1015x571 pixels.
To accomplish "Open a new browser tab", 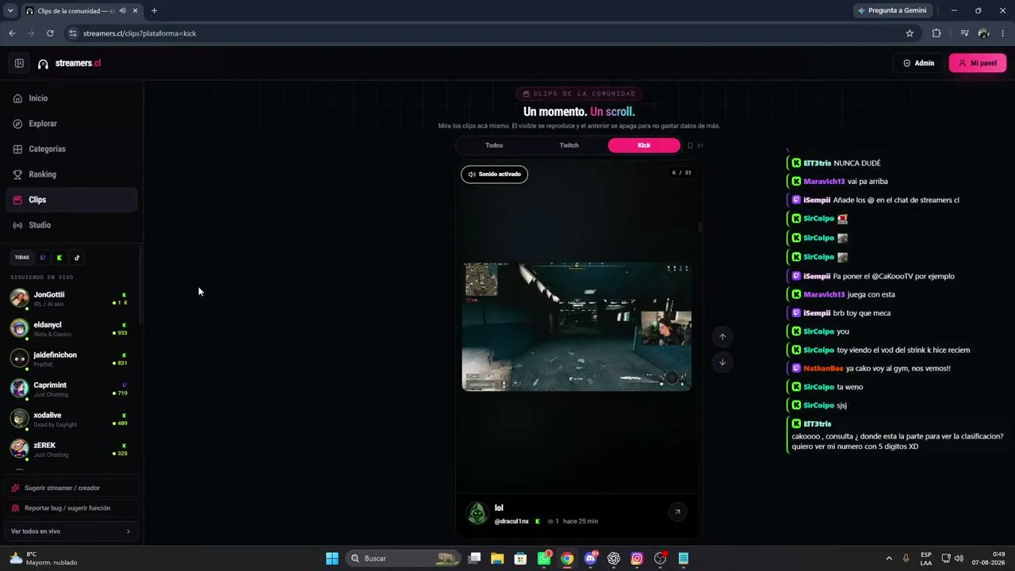I will [x=154, y=11].
